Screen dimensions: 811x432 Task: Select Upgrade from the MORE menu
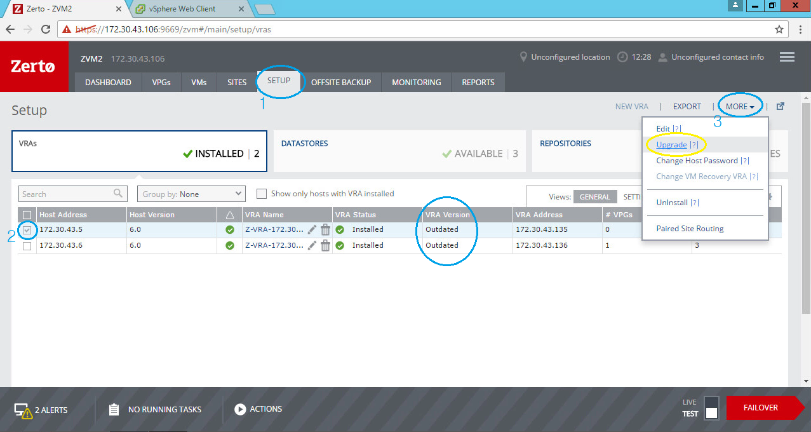(x=671, y=145)
